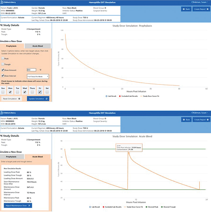
Task: Open the '# of Times Per Week' dropdown
Action: 38,76
